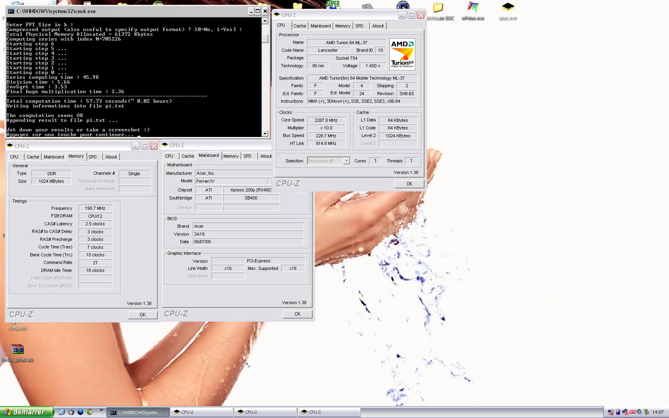This screenshot has width=669, height=418.
Task: Select Mainboard tab in Memory window
Action: click(x=54, y=157)
